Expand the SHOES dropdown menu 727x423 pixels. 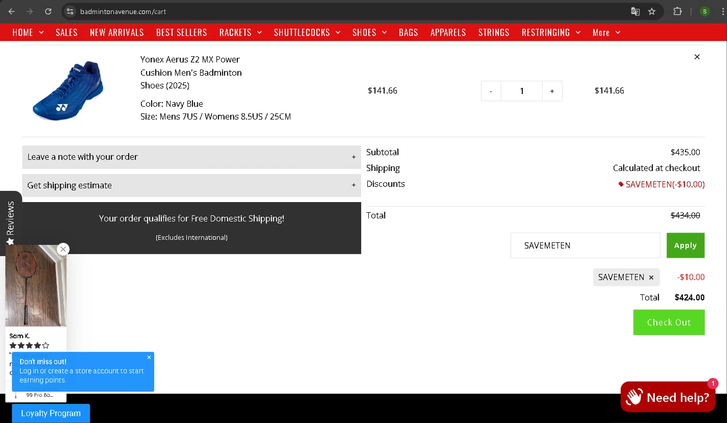pyautogui.click(x=369, y=32)
